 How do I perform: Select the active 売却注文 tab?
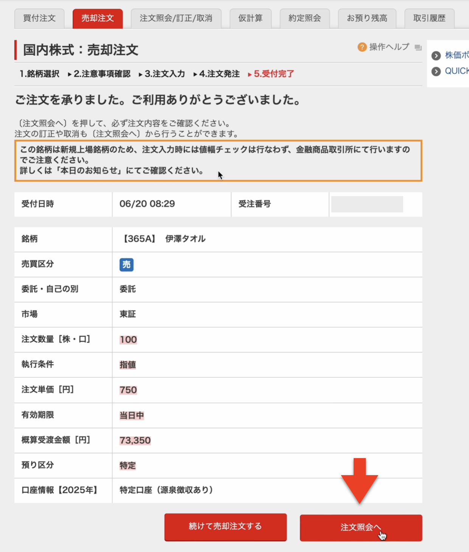[x=97, y=18]
